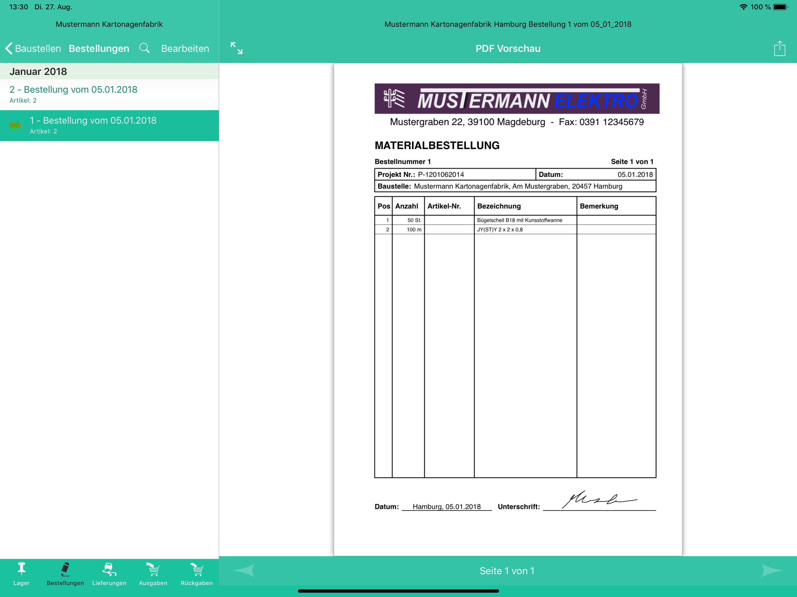Go to next PDF page arrow
The width and height of the screenshot is (797, 597).
click(x=772, y=570)
